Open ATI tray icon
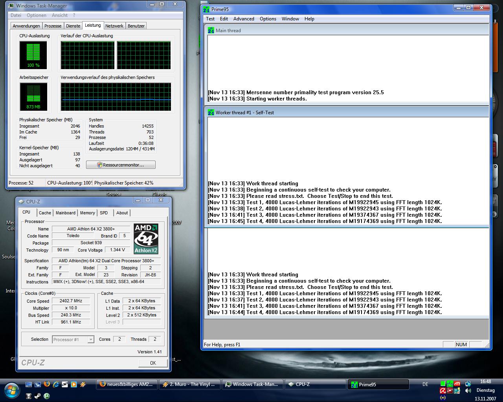Screen dimensions: 503x402 click(457, 384)
